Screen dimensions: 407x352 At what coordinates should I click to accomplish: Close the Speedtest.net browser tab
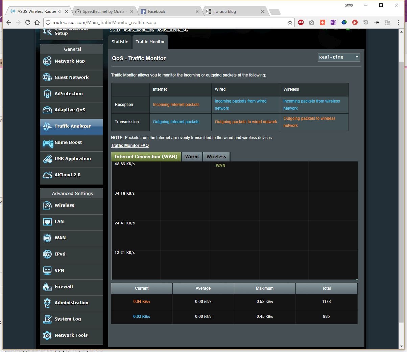132,12
